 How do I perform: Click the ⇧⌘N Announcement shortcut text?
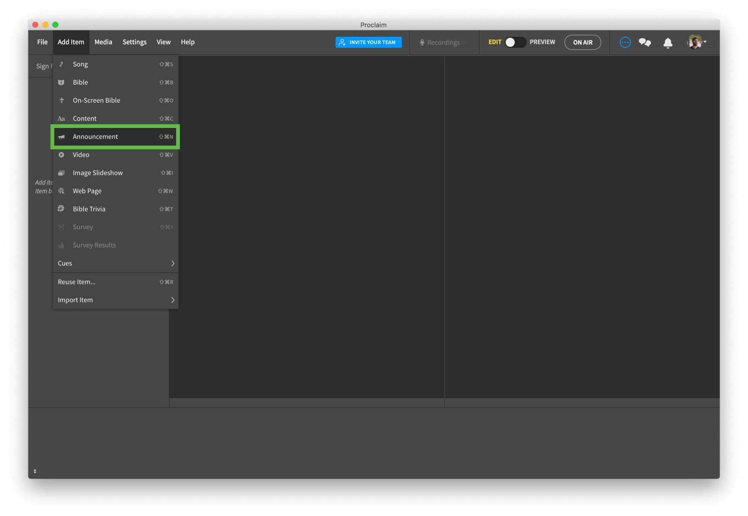pos(166,137)
